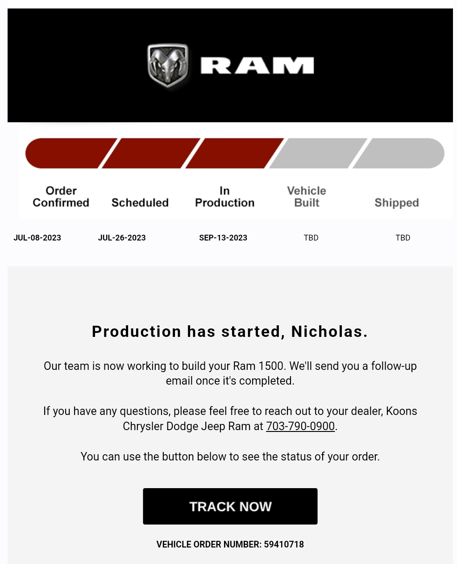The width and height of the screenshot is (457, 564).
Task: Click the gray Vehicle Built segment
Action: (x=318, y=153)
